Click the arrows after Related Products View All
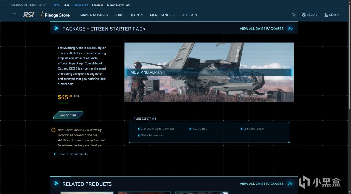Viewport: 351px width, 194px height. pos(290,184)
